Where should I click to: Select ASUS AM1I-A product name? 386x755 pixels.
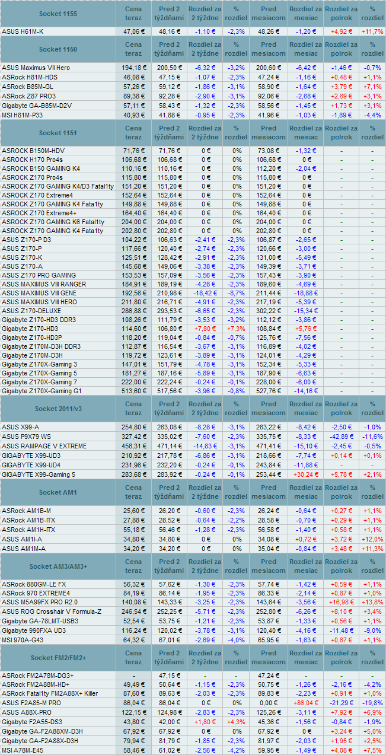[x=21, y=539]
